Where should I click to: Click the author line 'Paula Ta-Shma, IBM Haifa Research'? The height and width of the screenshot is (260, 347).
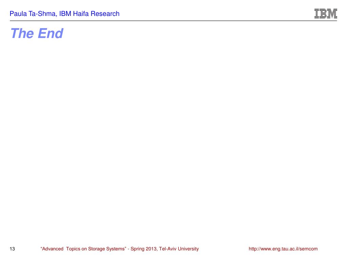pos(64,14)
